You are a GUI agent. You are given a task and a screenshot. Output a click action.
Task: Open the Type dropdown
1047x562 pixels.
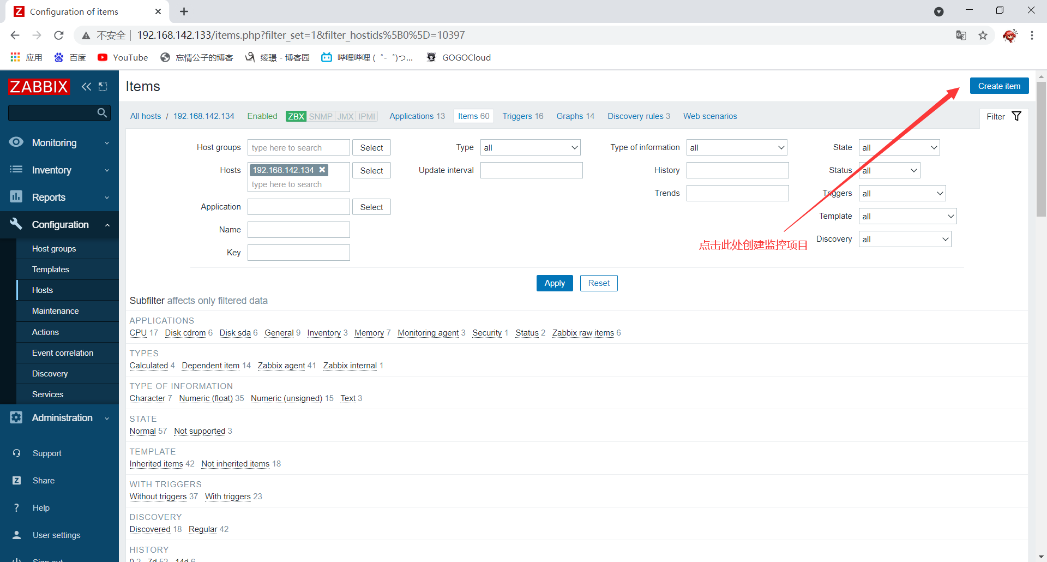click(530, 147)
